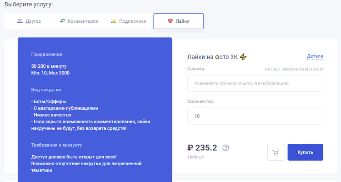Click the lightning bolt icon near the title
Screen dimensions: 341x182
[x=243, y=57]
